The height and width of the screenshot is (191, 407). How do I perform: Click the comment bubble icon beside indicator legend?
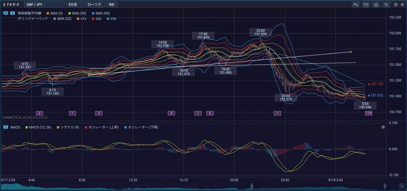[6, 13]
